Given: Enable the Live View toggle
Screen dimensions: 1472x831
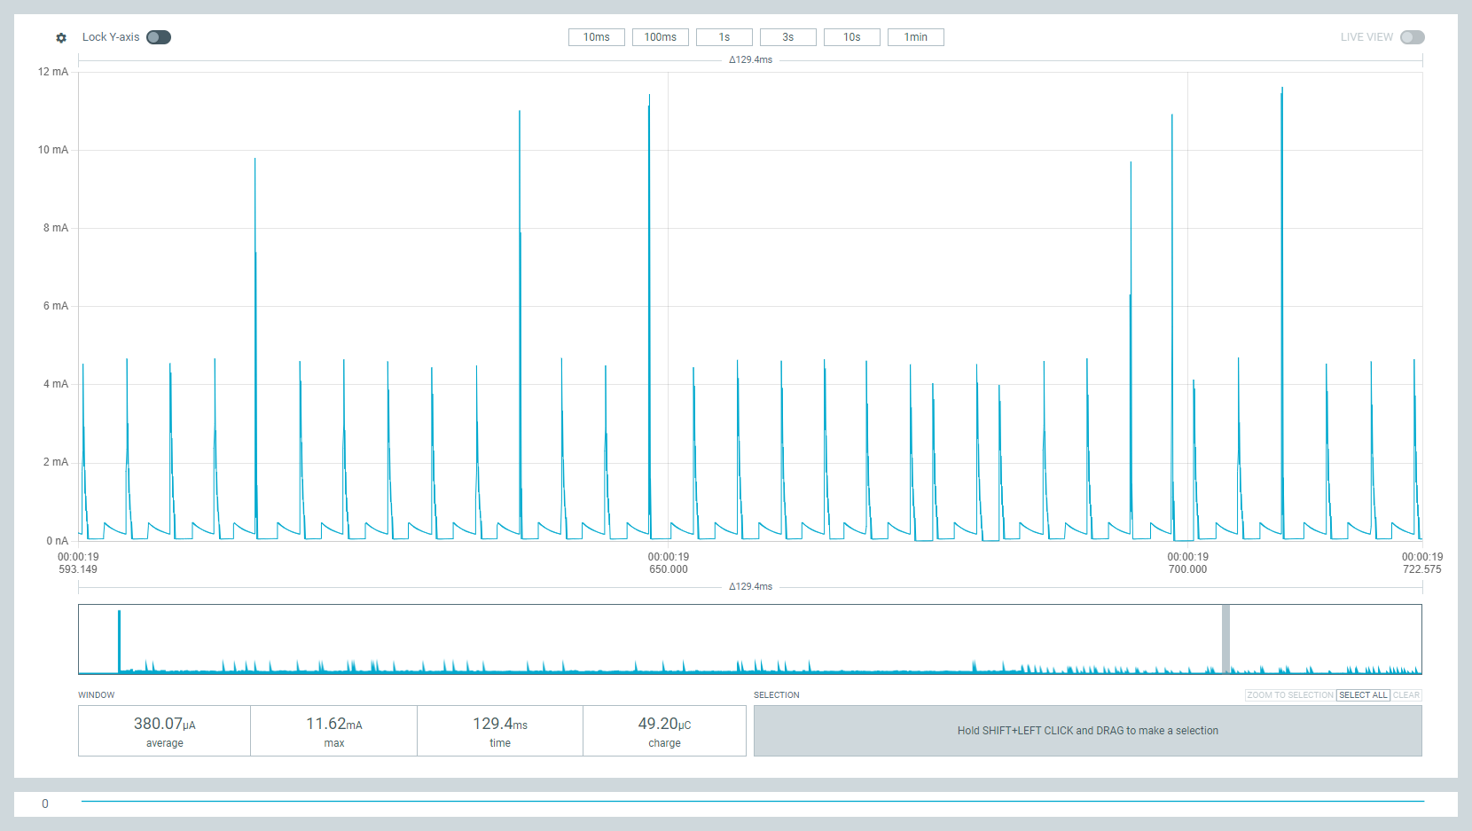Looking at the screenshot, I should 1412,37.
